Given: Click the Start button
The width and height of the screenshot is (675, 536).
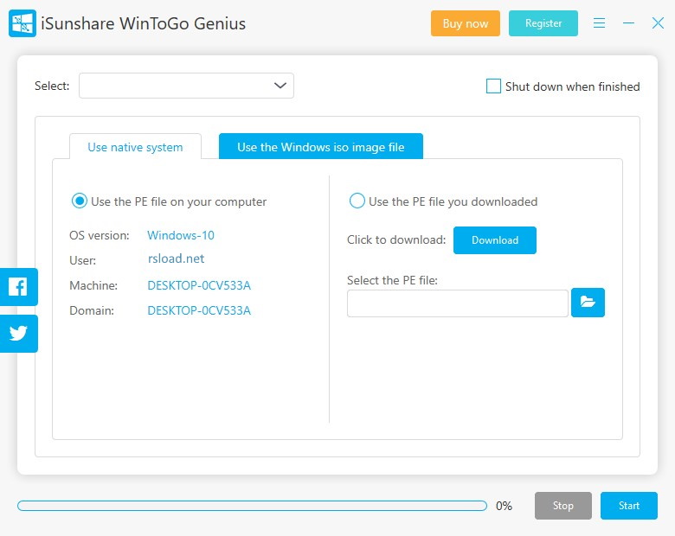Looking at the screenshot, I should [628, 506].
